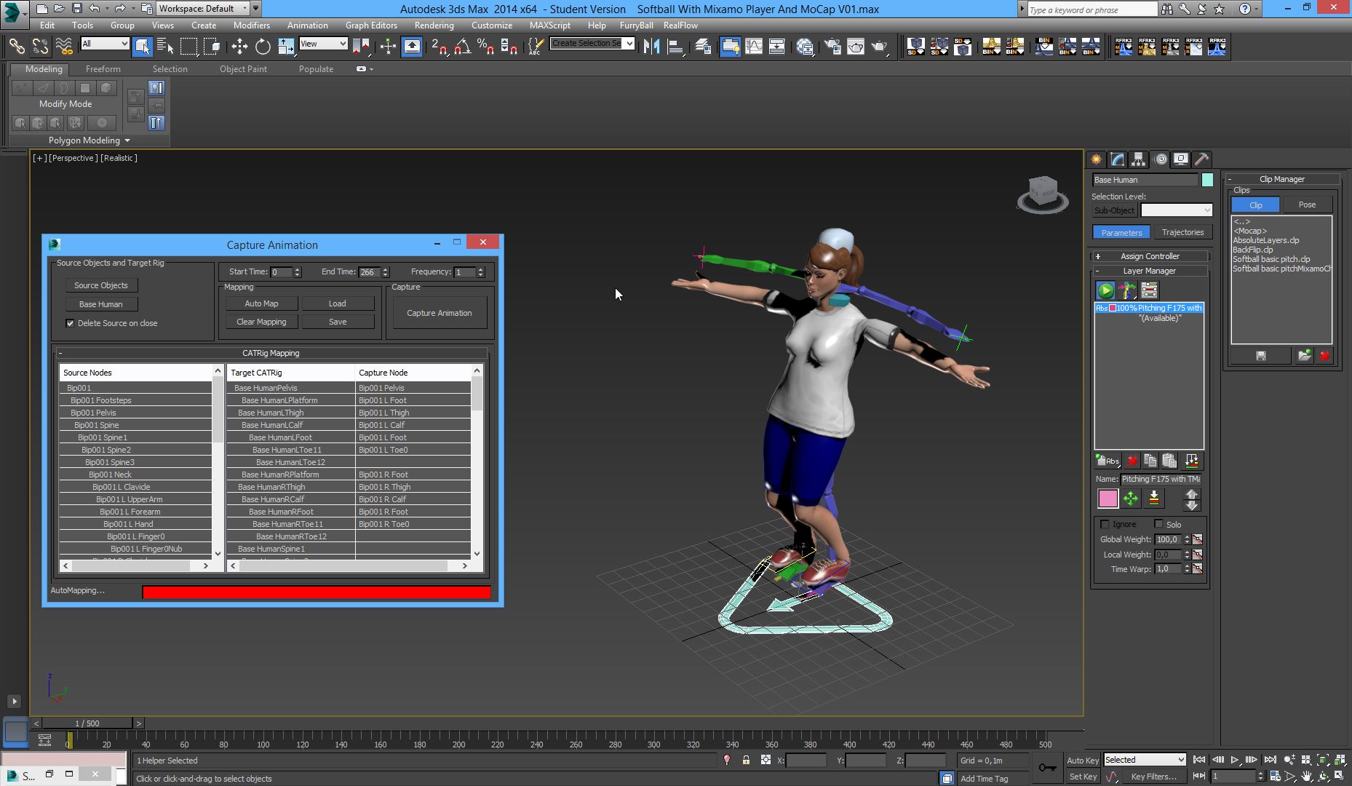
Task: Enable the Ignore checkbox
Action: click(1105, 524)
